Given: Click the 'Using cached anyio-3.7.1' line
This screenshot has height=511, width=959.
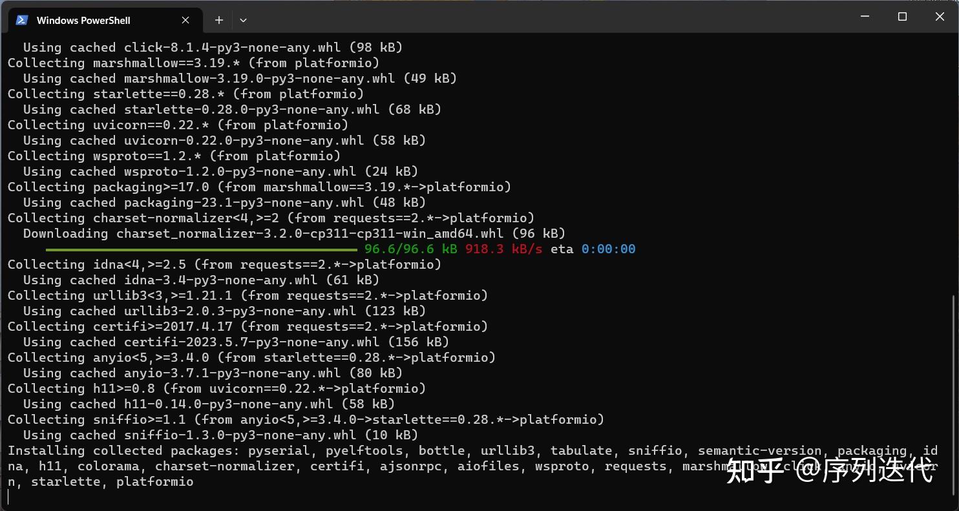Looking at the screenshot, I should pyautogui.click(x=213, y=373).
